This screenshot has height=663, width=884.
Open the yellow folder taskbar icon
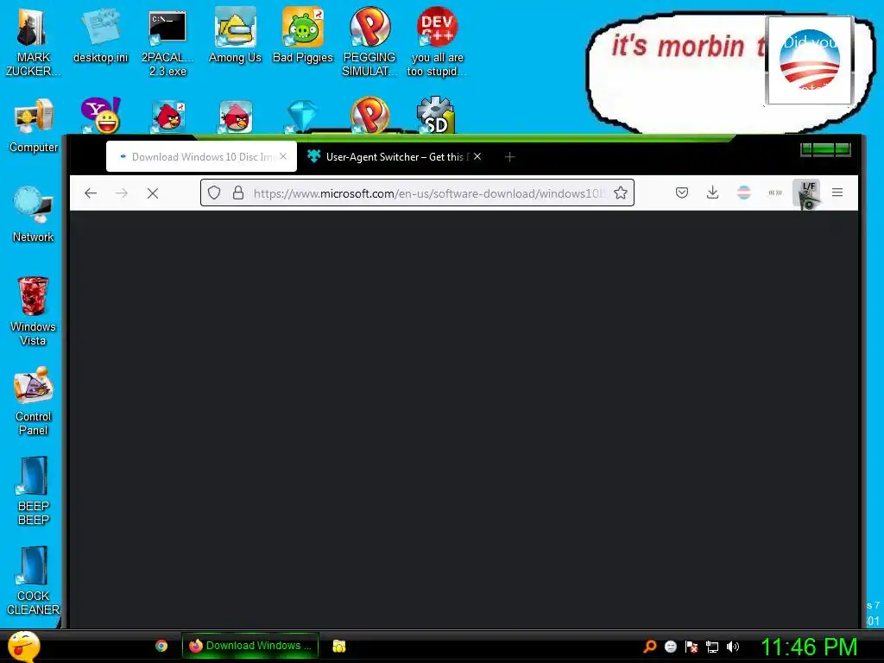pyautogui.click(x=338, y=646)
